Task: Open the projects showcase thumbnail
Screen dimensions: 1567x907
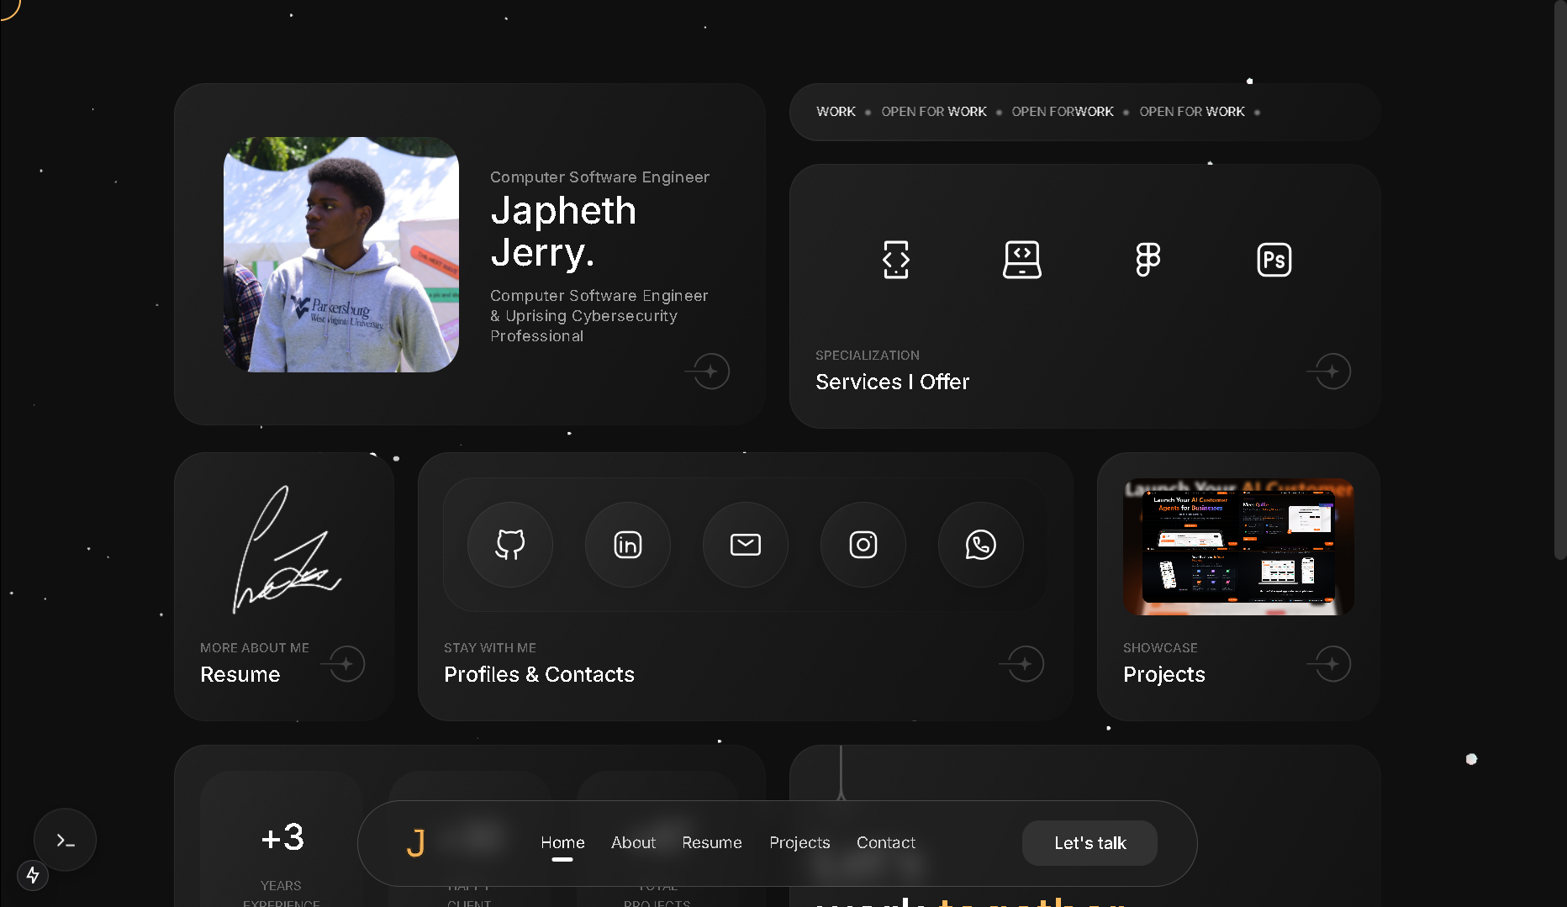Action: click(x=1238, y=546)
